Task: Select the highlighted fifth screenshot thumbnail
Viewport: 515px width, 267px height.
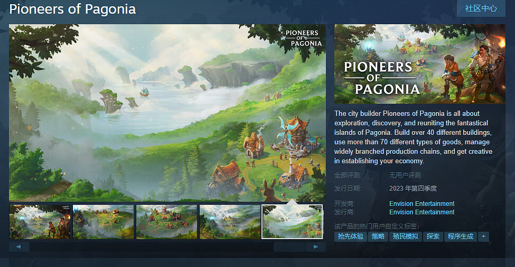Action: tap(292, 222)
